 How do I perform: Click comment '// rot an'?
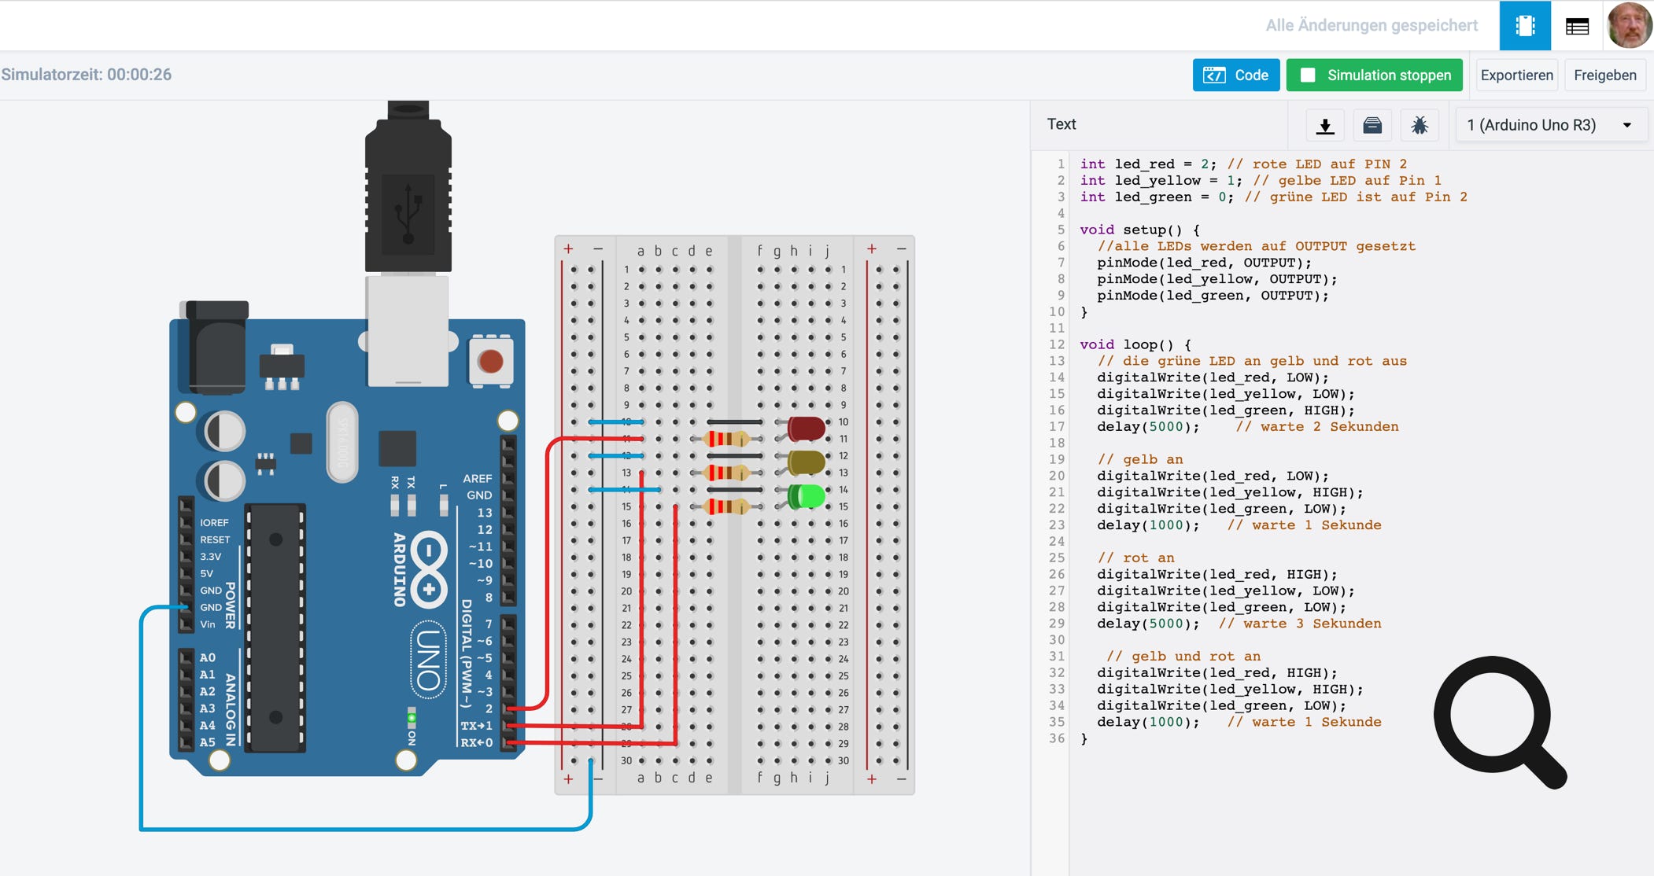tap(1135, 558)
